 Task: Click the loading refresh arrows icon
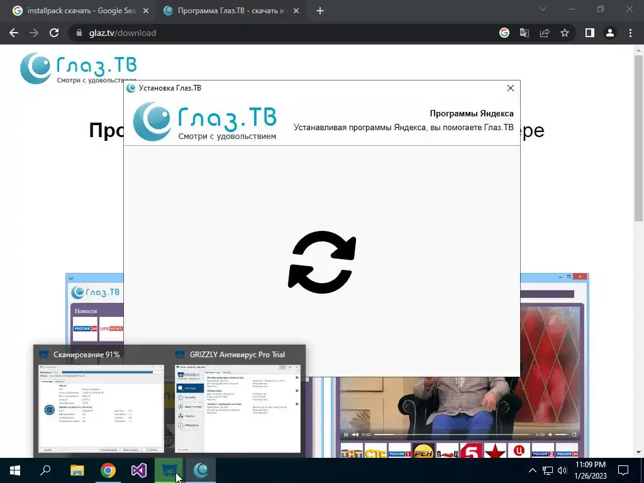[x=322, y=262]
